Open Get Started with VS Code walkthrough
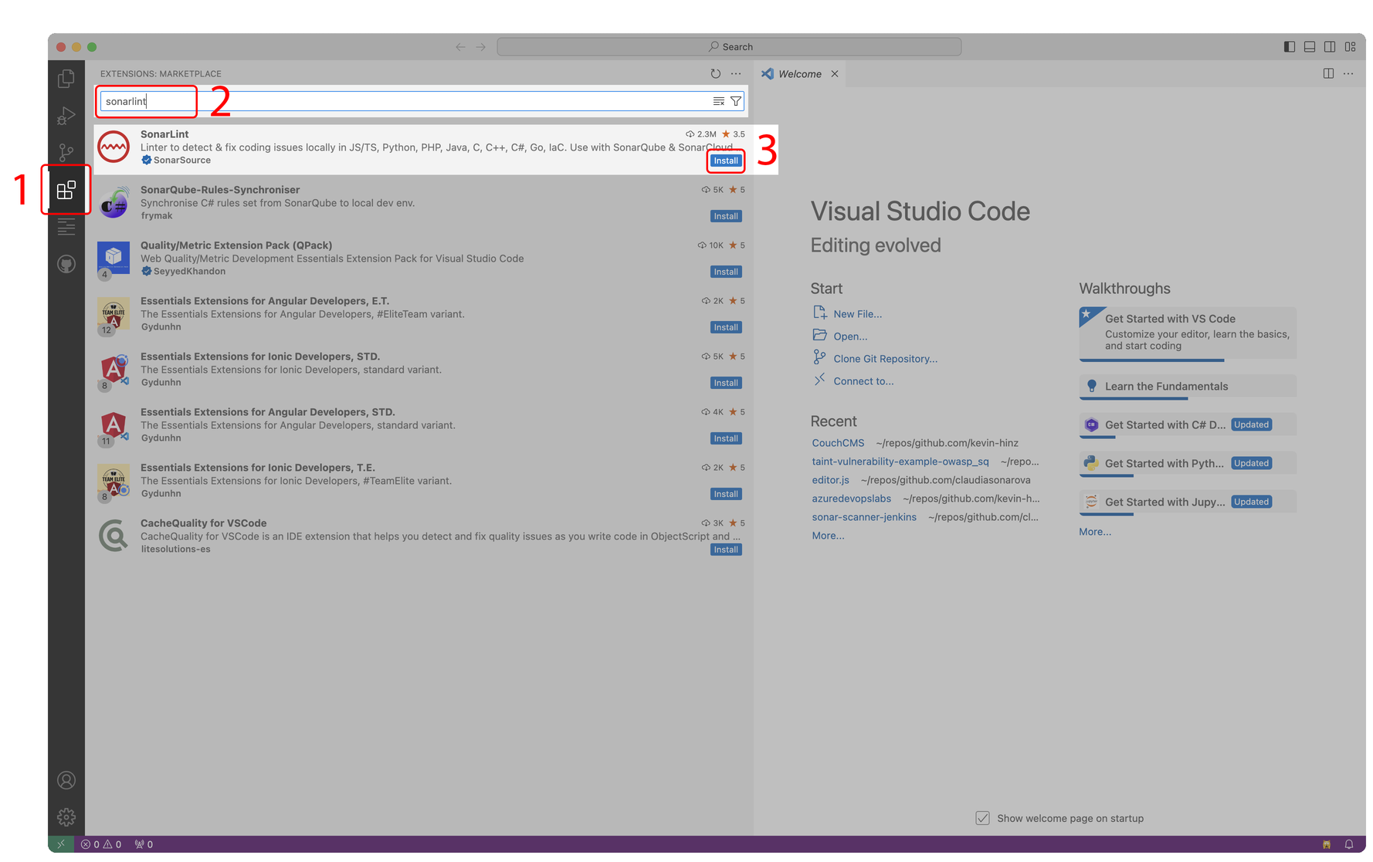 (1188, 333)
